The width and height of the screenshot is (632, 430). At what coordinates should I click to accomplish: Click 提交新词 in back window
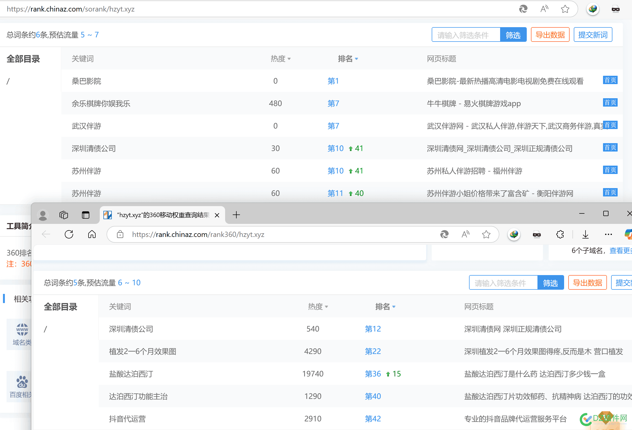pyautogui.click(x=593, y=35)
